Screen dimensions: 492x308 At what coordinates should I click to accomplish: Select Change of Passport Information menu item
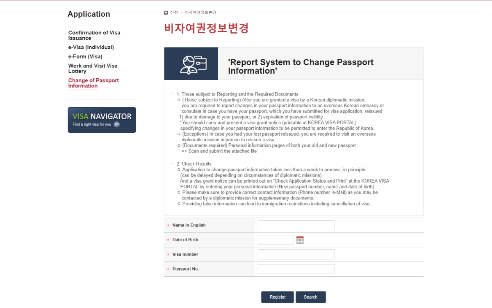(x=93, y=83)
